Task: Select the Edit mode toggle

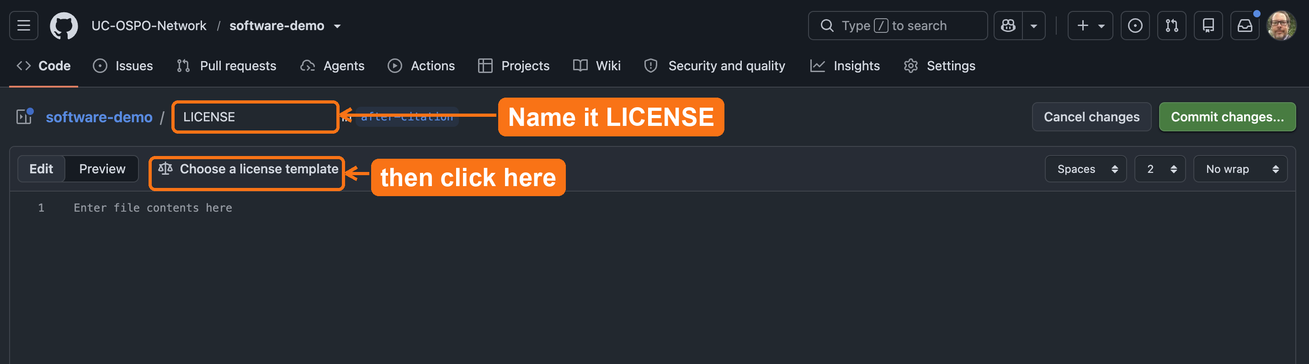Action: (41, 169)
